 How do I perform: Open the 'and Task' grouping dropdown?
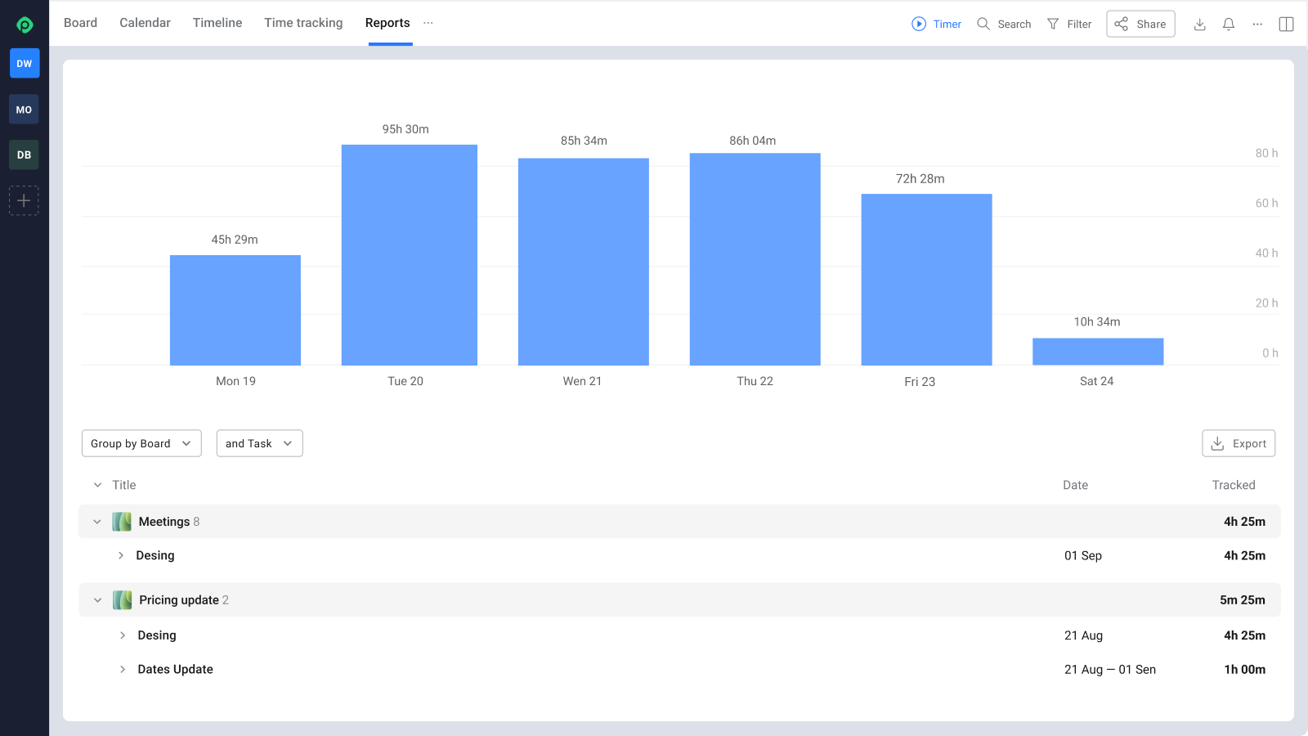click(x=259, y=443)
